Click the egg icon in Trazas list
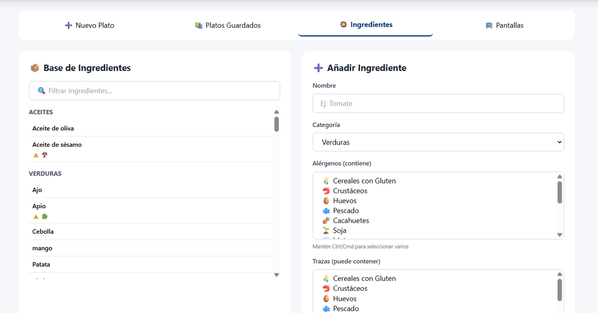 326,298
